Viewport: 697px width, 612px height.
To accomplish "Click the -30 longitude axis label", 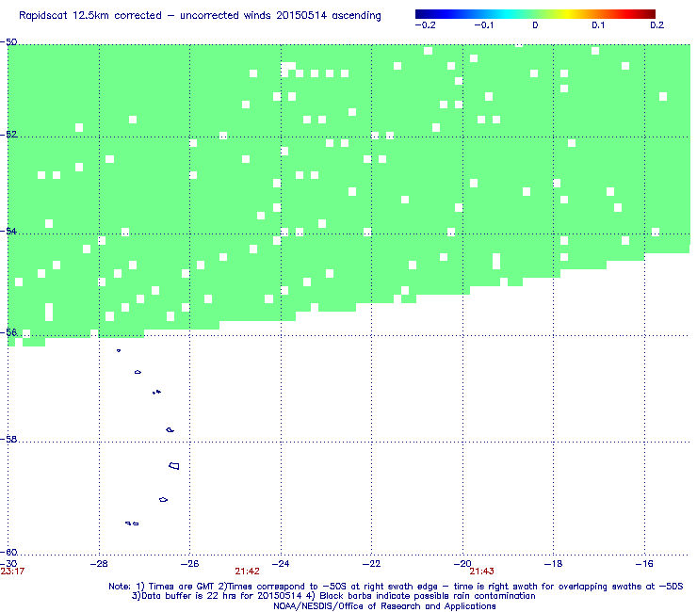I will click(8, 564).
